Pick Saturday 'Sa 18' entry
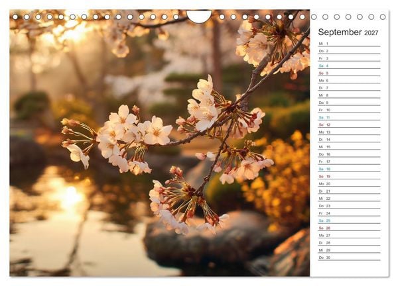 [350, 169]
